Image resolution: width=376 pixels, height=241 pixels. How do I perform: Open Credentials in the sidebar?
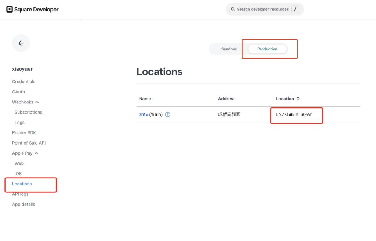click(x=23, y=82)
